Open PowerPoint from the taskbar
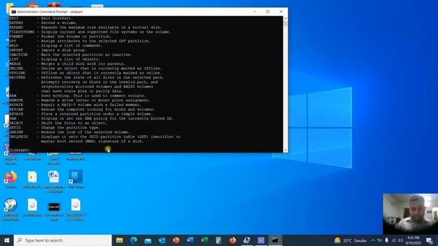The height and width of the screenshot is (246, 438). tap(176, 240)
